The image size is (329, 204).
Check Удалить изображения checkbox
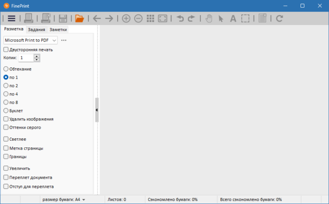coord(6,119)
